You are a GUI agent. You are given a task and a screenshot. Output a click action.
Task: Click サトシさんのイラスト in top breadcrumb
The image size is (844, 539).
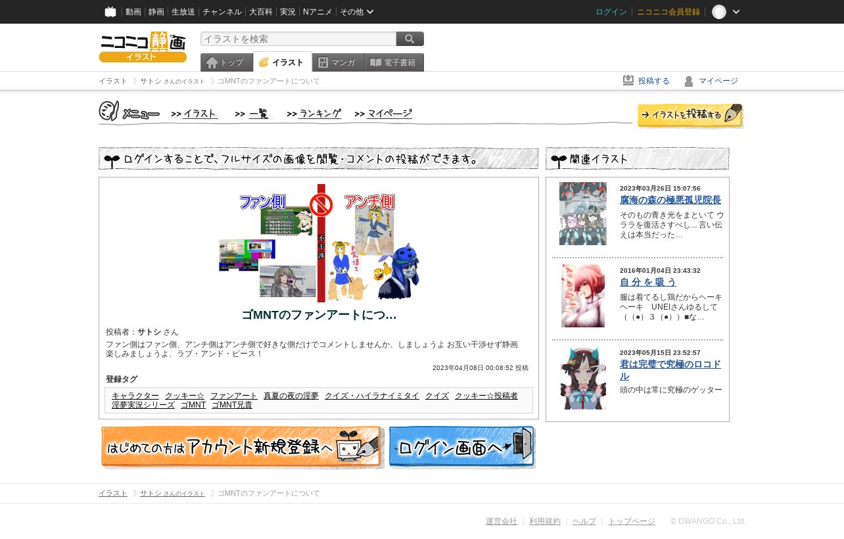(172, 81)
